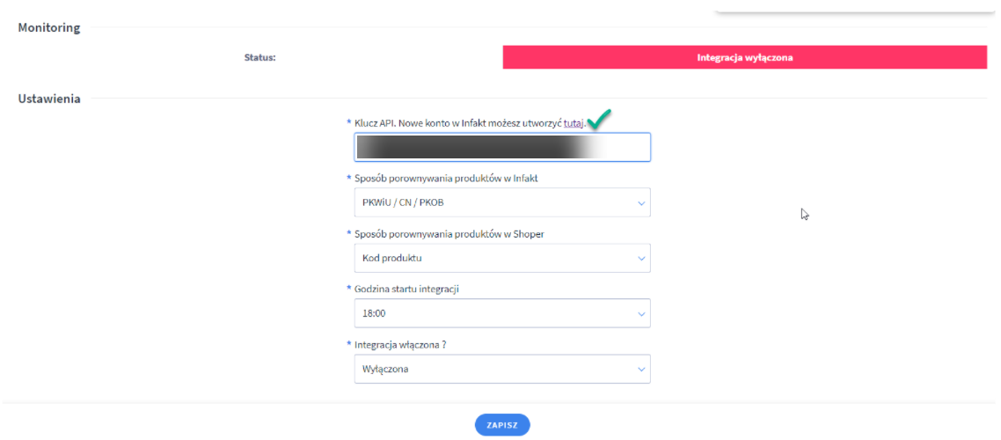1001x440 pixels.
Task: Select the Ustawienia section heading
Action: [49, 99]
